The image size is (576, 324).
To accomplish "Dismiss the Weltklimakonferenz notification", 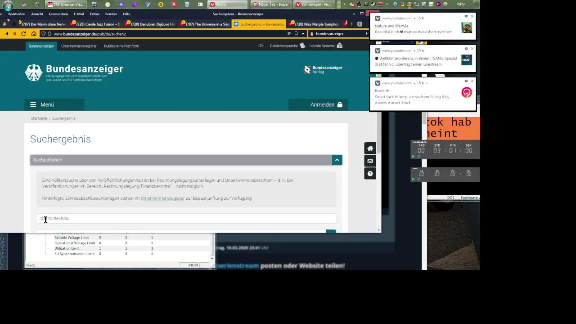I will 472,49.
